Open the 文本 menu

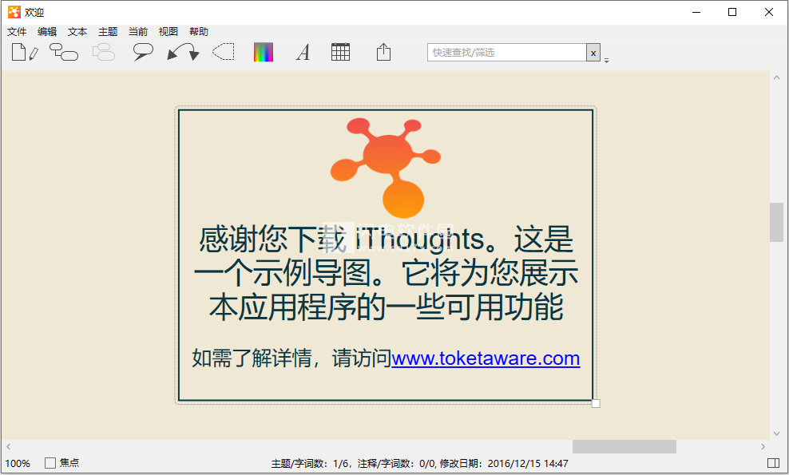pos(77,32)
